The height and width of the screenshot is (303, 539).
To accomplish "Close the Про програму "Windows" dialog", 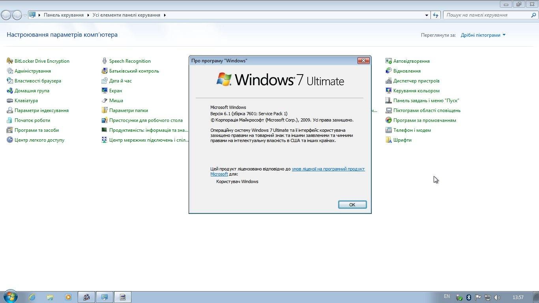I will tap(363, 60).
